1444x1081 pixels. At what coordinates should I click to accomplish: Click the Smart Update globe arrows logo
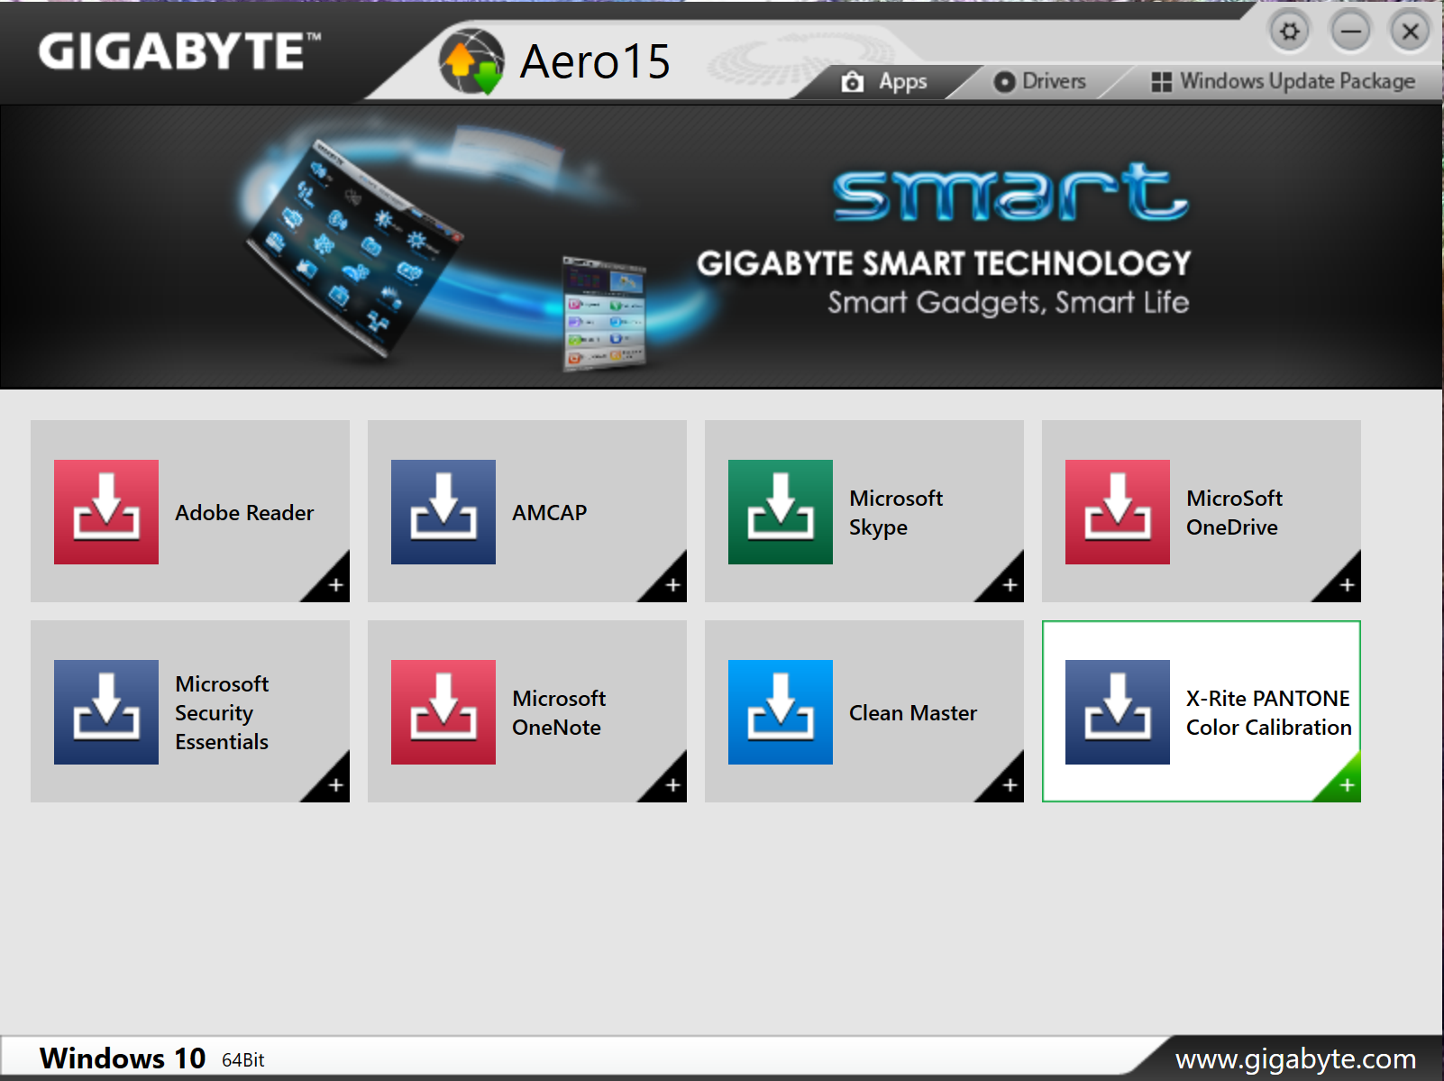tap(471, 61)
